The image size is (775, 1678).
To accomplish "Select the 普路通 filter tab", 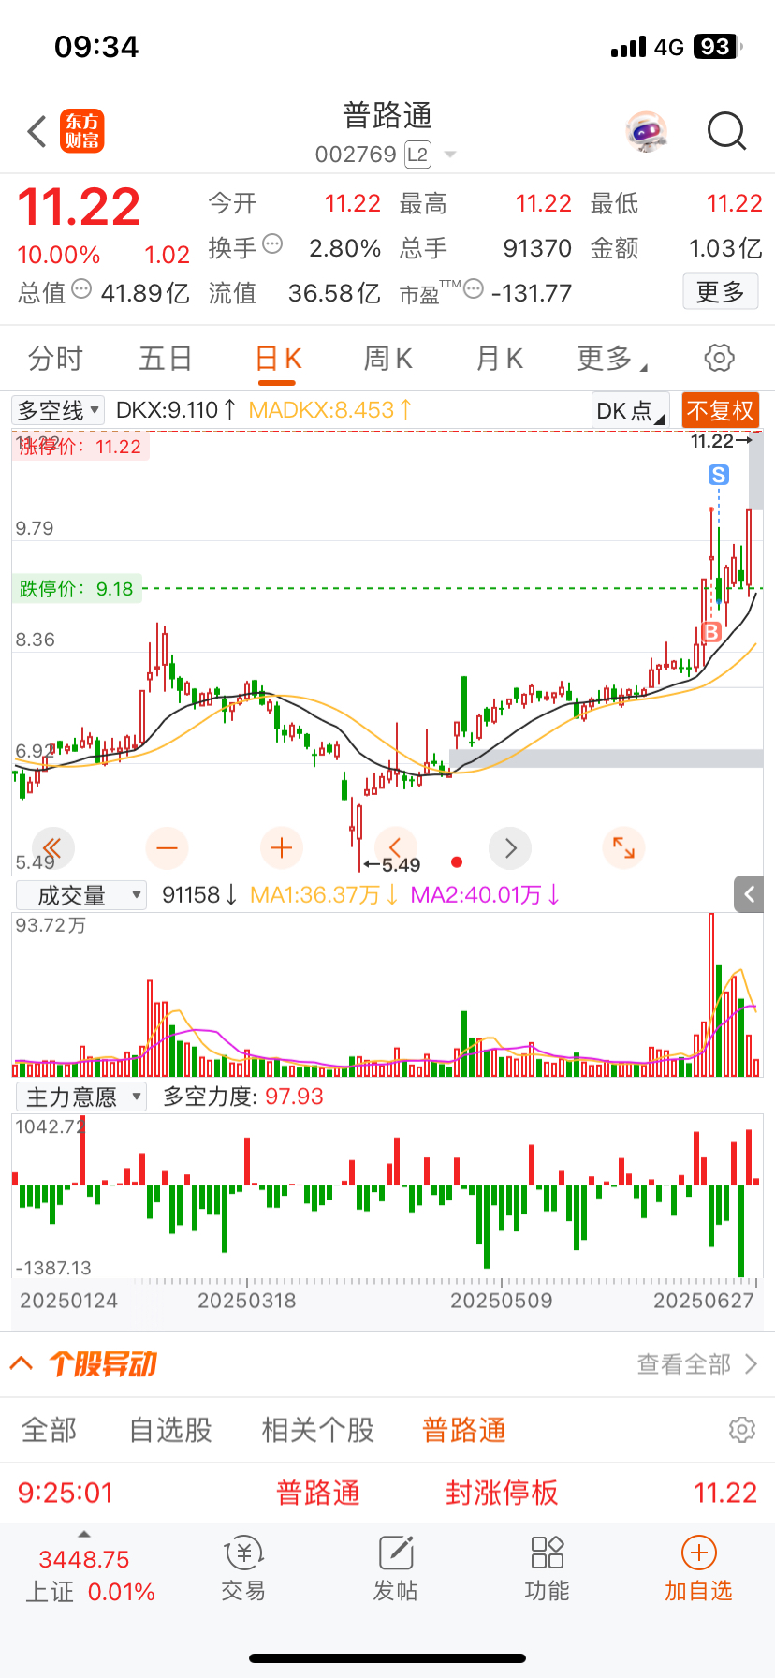I will click(x=464, y=1430).
